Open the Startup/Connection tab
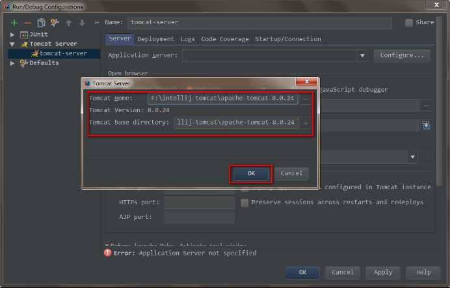The image size is (450, 288). (x=288, y=39)
